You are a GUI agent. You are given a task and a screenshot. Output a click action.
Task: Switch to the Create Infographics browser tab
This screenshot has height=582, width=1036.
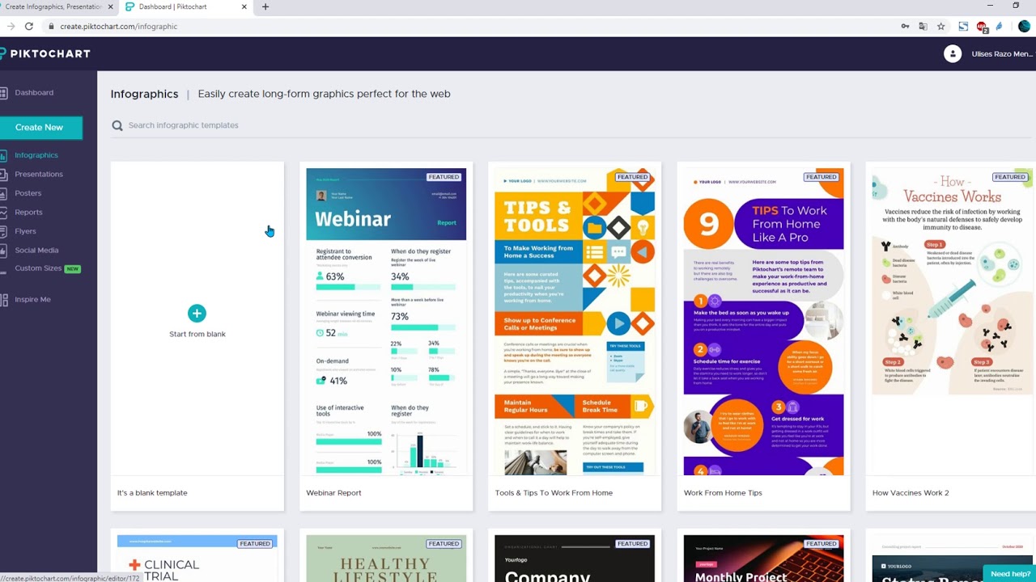pos(53,6)
